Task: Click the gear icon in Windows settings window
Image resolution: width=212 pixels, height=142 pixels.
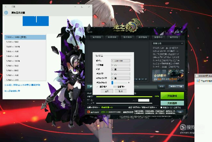Action: coord(6,13)
